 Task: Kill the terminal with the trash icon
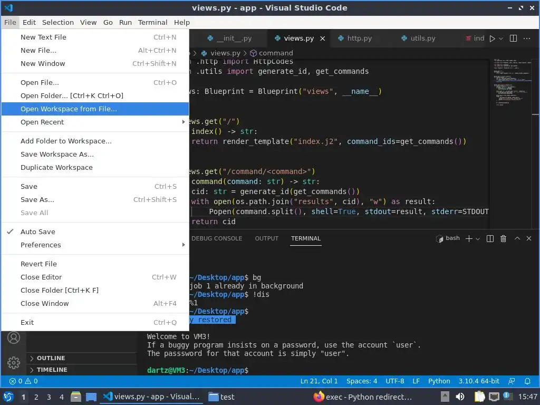[503, 239]
